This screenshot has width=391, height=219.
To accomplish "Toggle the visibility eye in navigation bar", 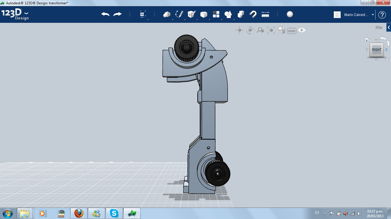I will click(x=302, y=30).
